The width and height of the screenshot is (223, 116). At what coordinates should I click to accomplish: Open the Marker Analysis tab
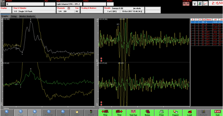click(27, 16)
